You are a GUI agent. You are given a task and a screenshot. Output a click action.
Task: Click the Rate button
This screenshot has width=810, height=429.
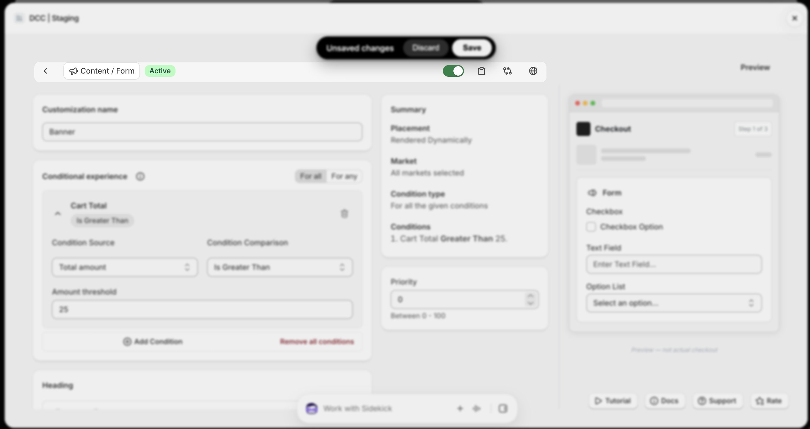[x=769, y=401]
